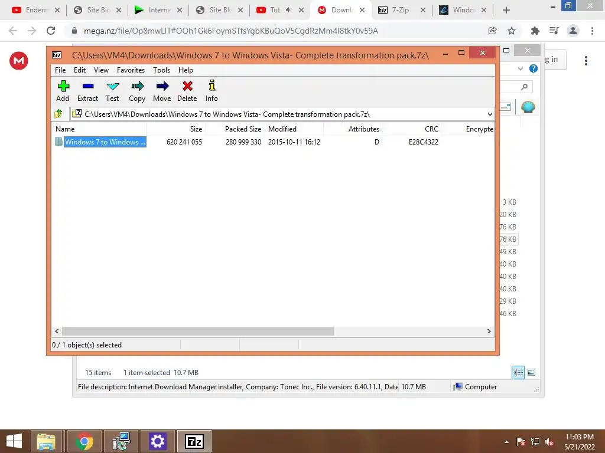605x453 pixels.
Task: Sort the list by Name column
Action: pos(99,129)
